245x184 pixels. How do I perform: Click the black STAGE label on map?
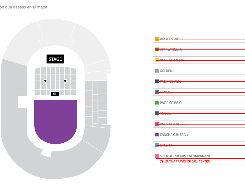point(55,59)
